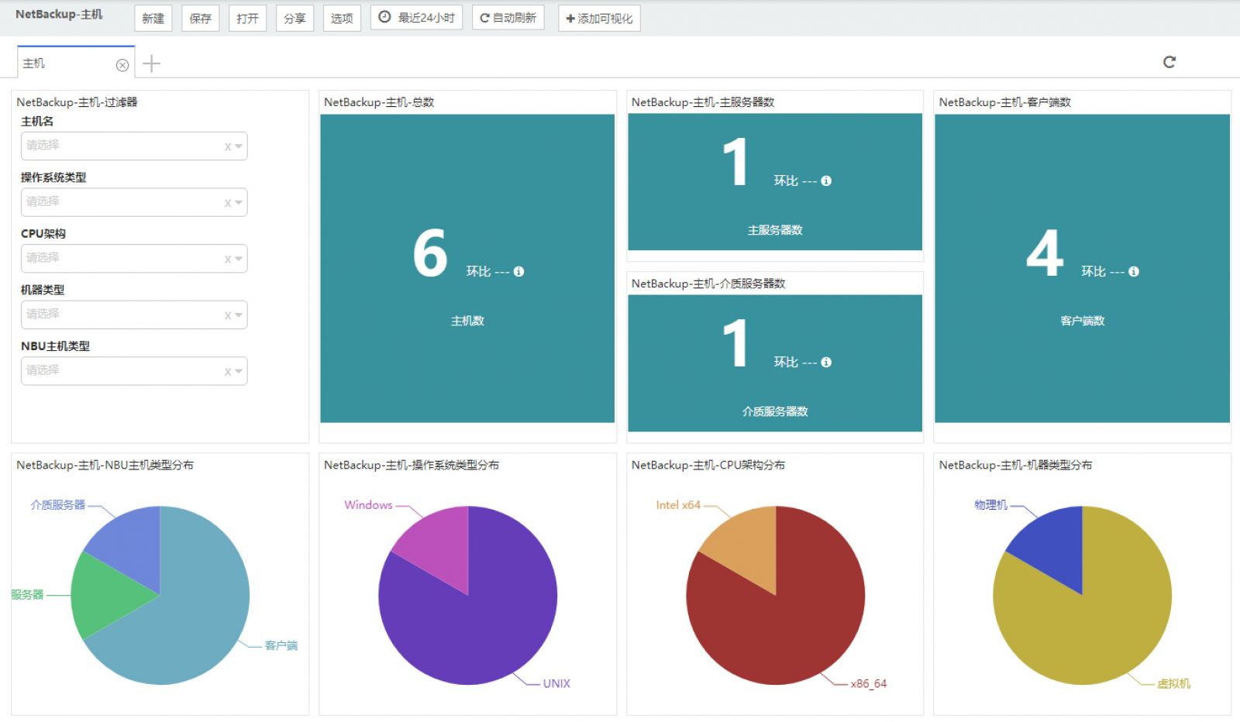Click the 分享 button

(x=294, y=18)
